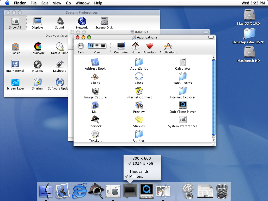268x201 pixels.
Task: Select the Mail icon in Applications window
Action: coord(95,105)
